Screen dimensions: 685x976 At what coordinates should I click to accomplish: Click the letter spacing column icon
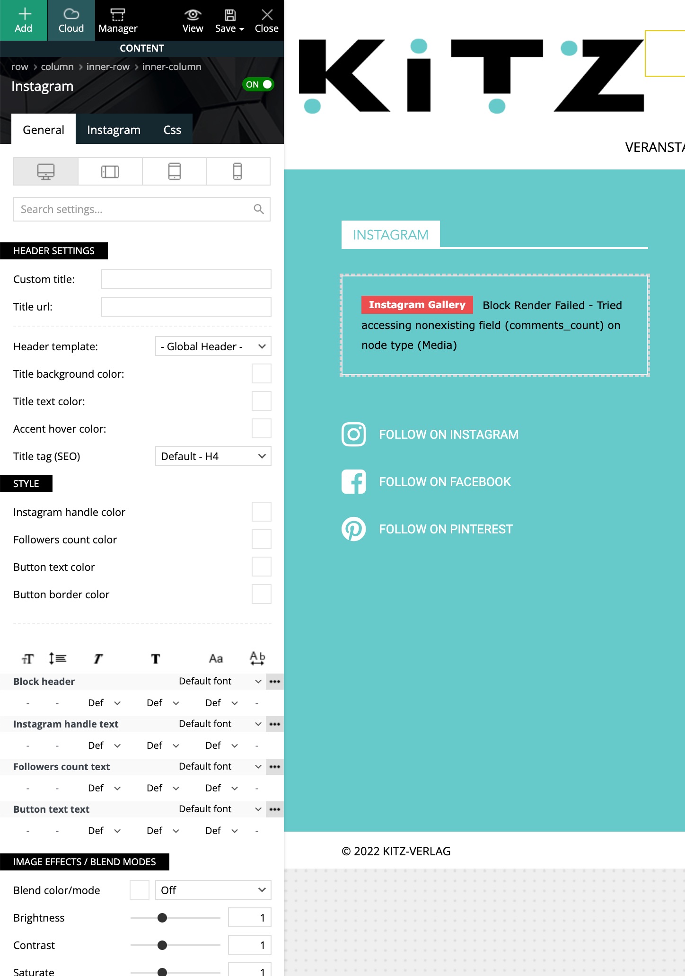point(257,658)
